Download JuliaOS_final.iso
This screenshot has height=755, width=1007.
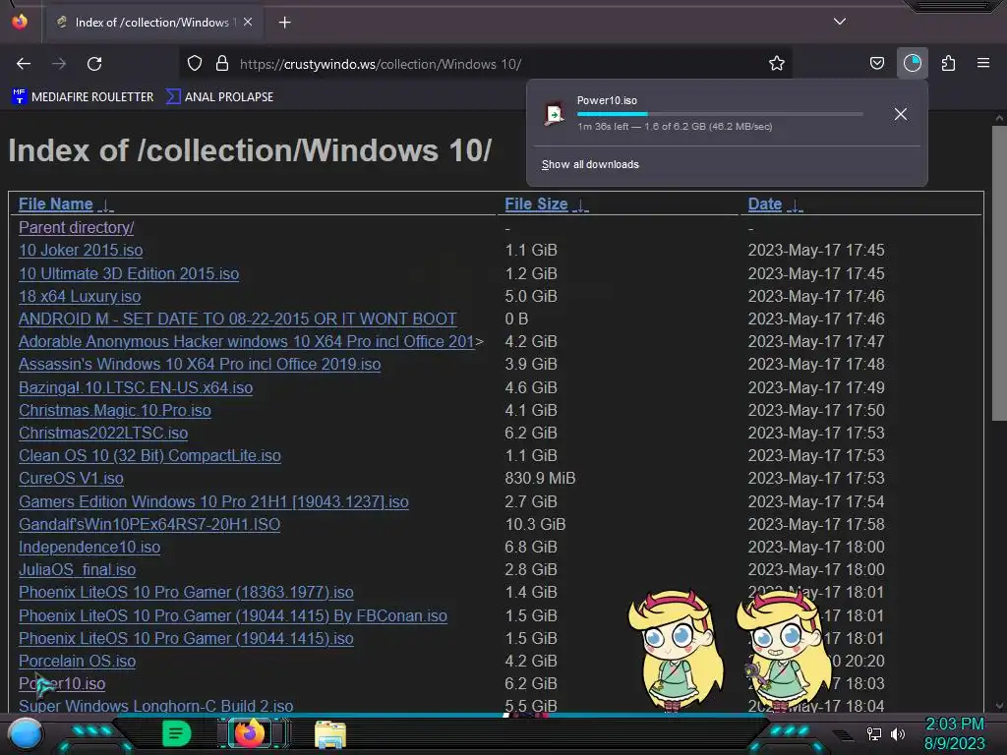tap(77, 569)
